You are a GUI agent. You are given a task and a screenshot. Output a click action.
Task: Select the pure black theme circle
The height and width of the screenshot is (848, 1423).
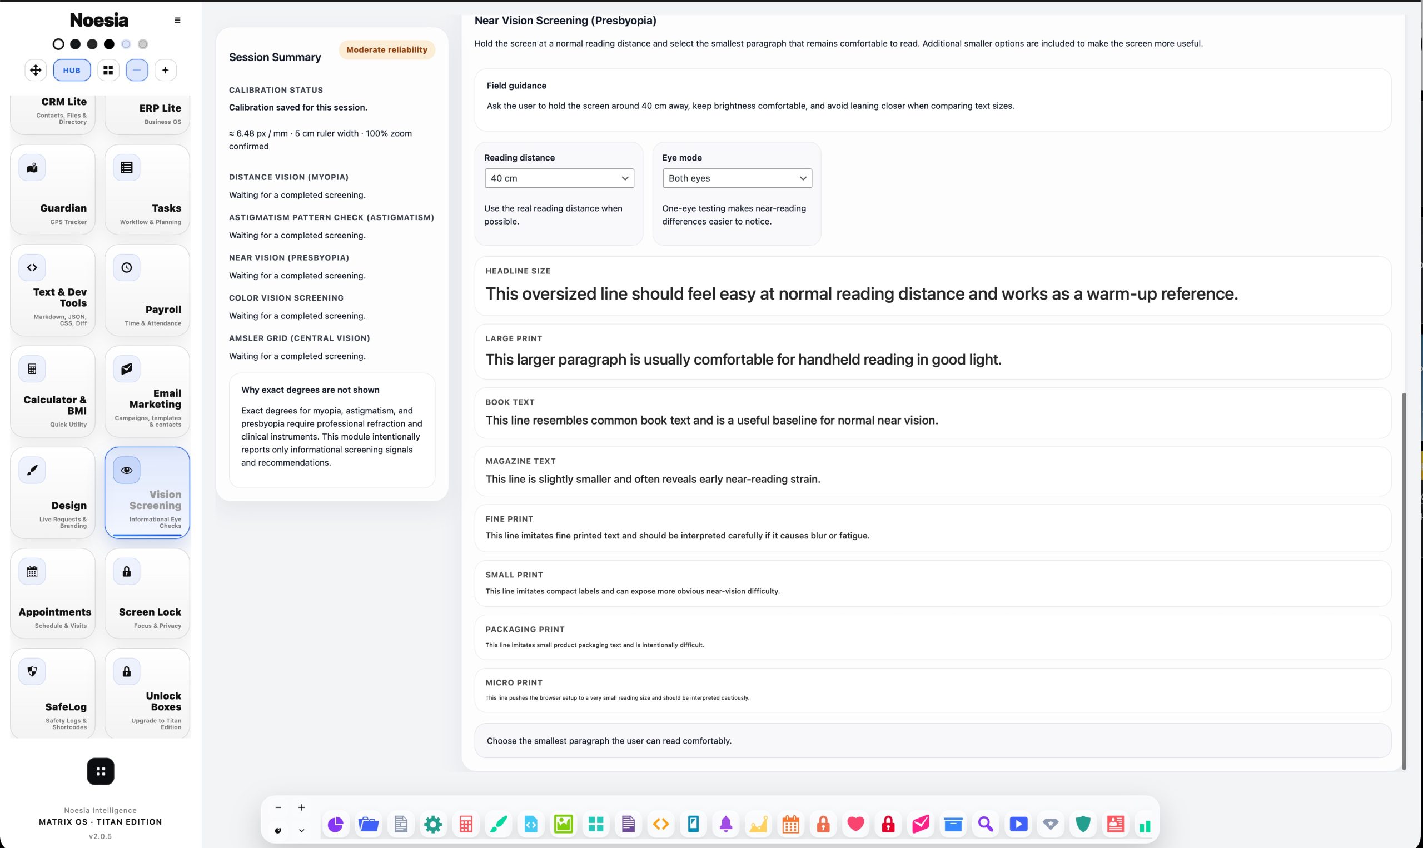pos(109,44)
